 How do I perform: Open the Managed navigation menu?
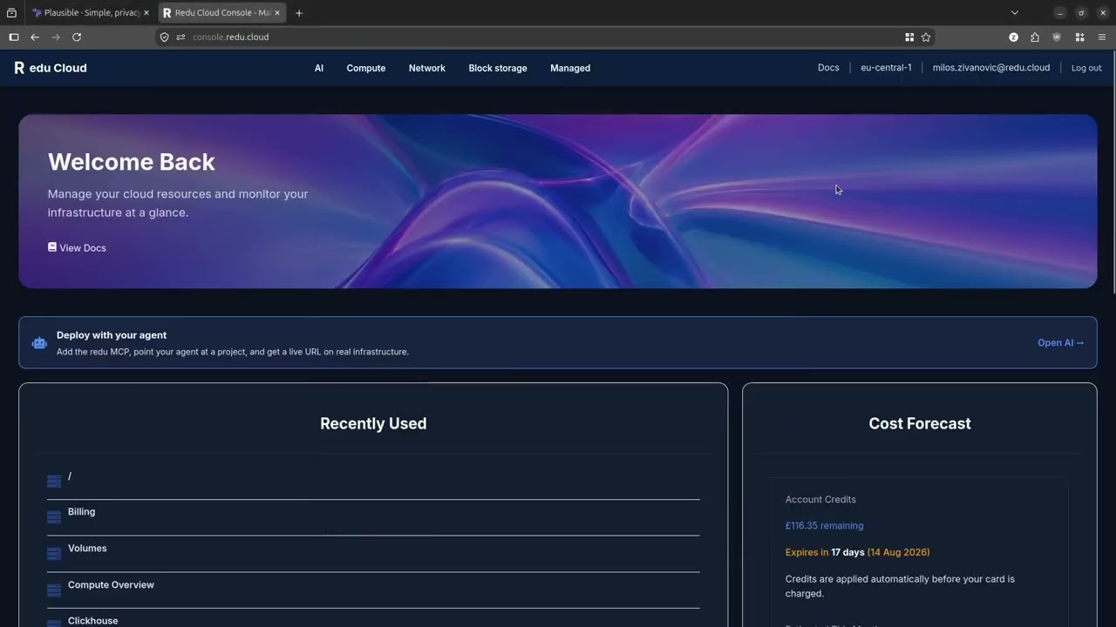(x=570, y=68)
